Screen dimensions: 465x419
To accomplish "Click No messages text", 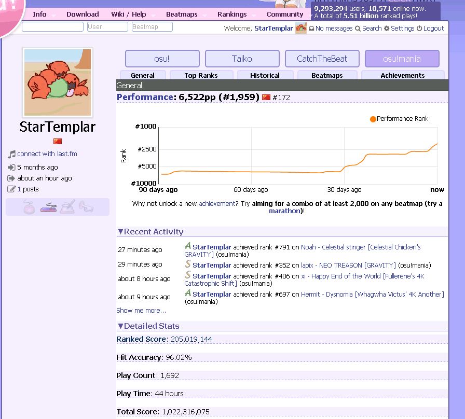I will coord(334,29).
